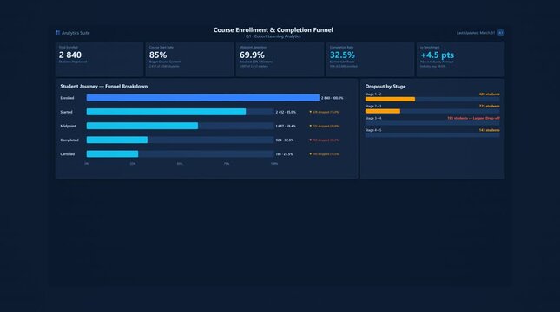This screenshot has width=560, height=312.
Task: Click the Started funnel bar
Action: click(x=166, y=112)
